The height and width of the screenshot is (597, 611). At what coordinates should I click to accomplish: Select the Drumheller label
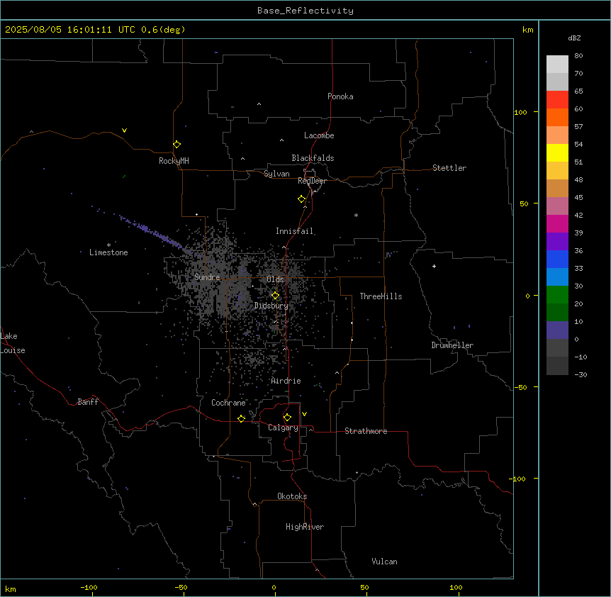tap(452, 345)
